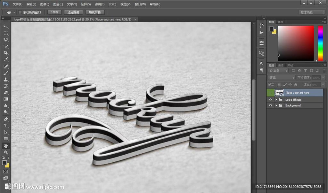This screenshot has height=193, width=328.
Task: Hide the Logo Effects layer group
Action: (271, 100)
